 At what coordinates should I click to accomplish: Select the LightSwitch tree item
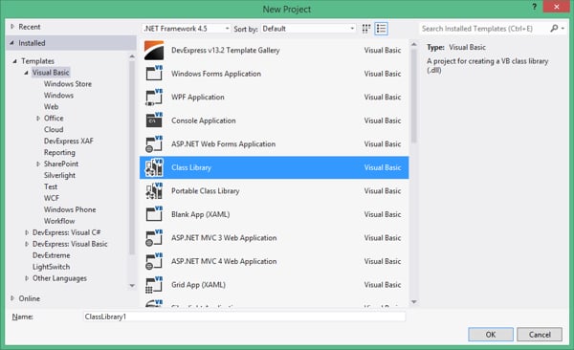51,267
